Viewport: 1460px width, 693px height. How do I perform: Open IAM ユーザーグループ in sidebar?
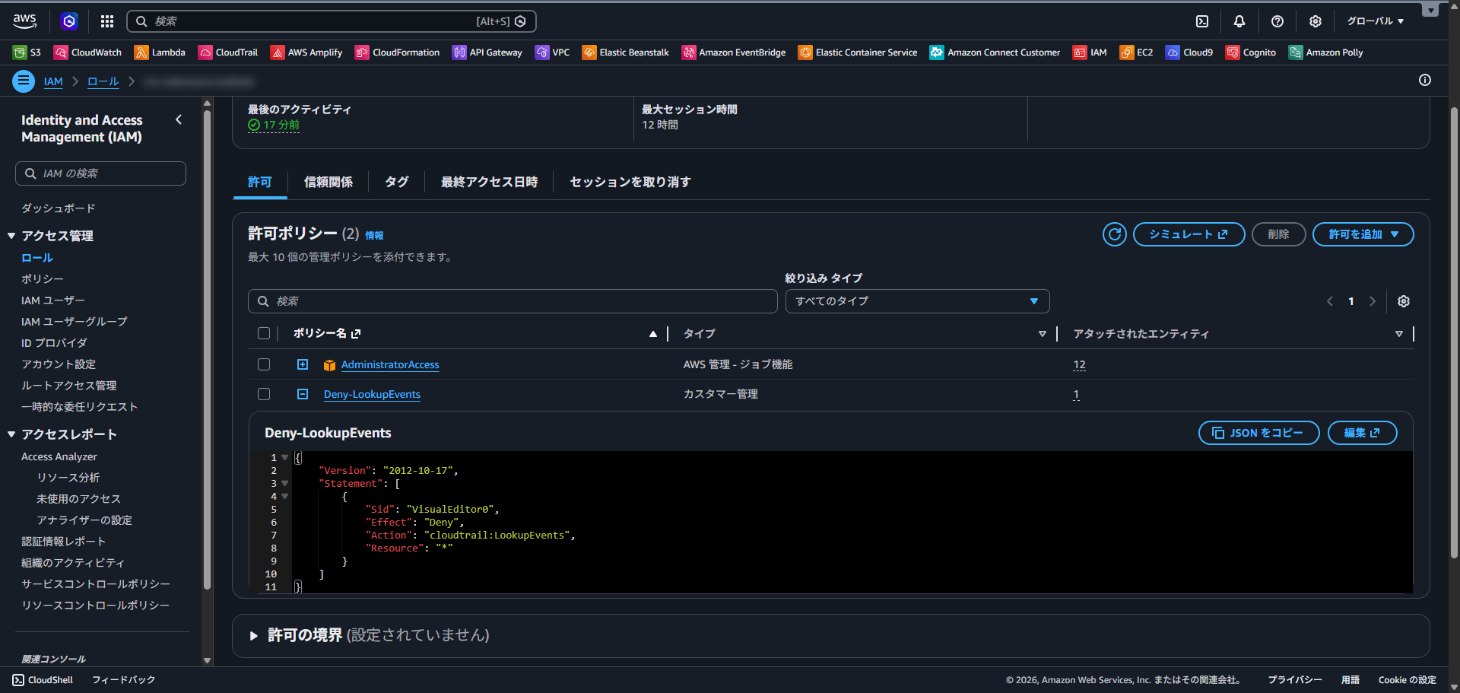tap(75, 322)
